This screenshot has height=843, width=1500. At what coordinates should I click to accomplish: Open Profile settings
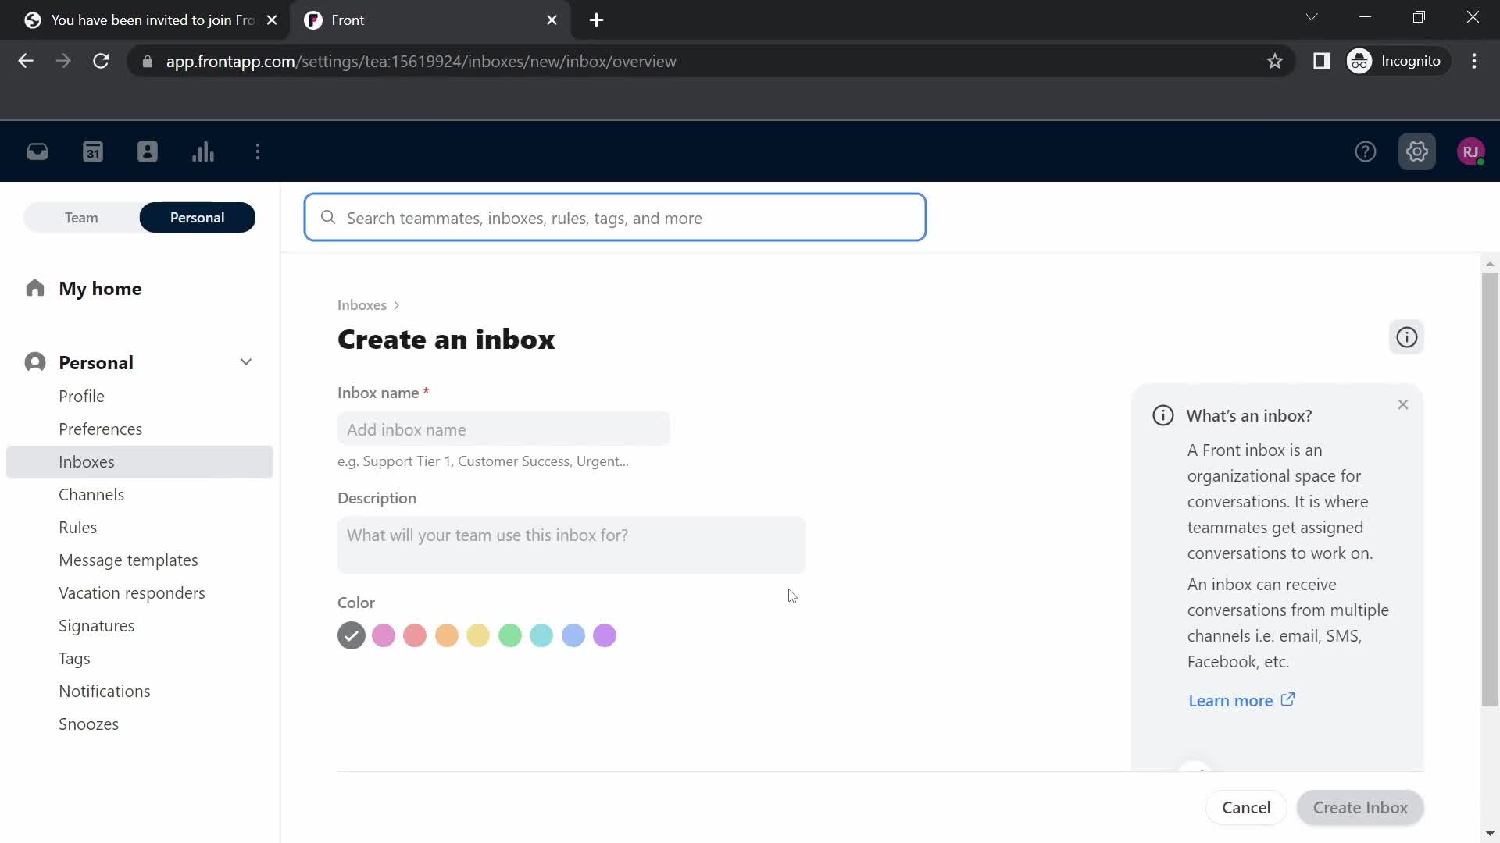click(x=81, y=397)
